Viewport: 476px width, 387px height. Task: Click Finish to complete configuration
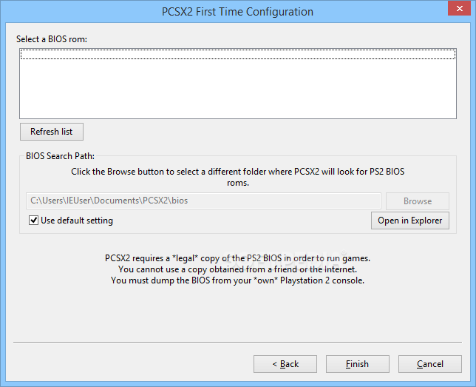357,364
